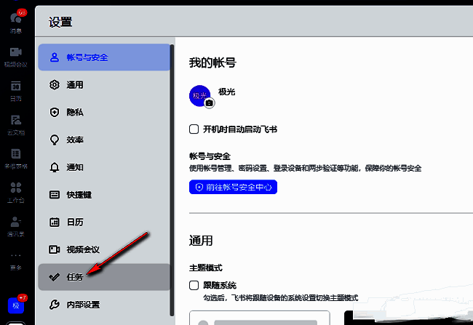This screenshot has width=473, height=325.
Task: Click the 极光 profile avatar picture
Action: pos(199,95)
